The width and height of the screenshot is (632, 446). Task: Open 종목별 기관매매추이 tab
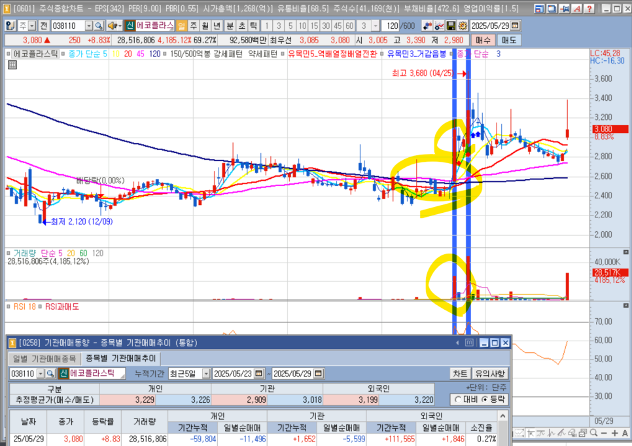(120, 358)
